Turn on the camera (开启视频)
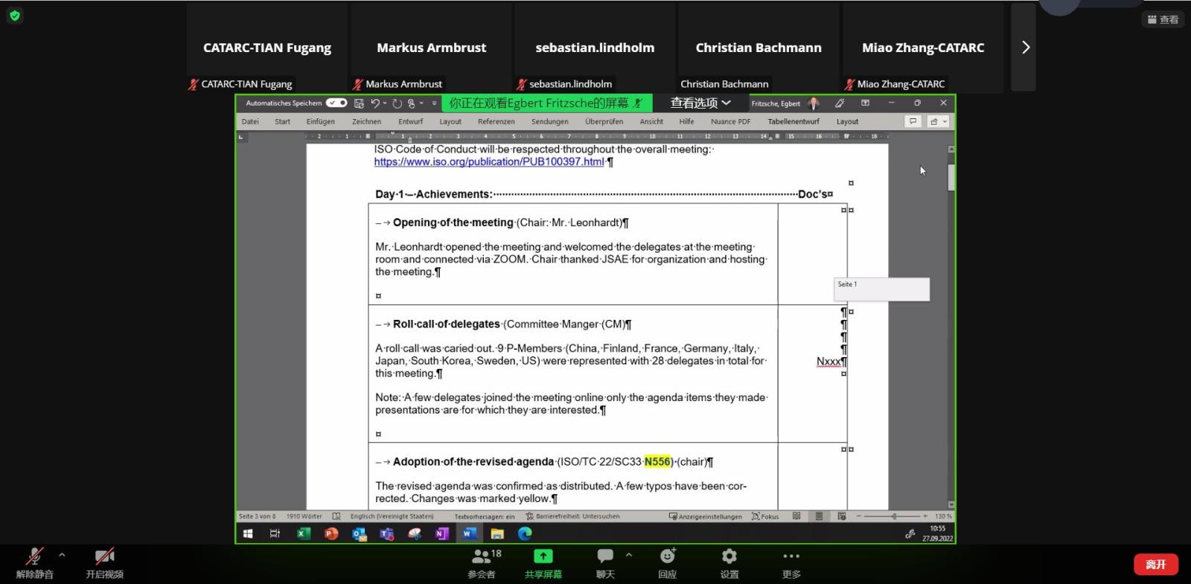The width and height of the screenshot is (1191, 584). 104,556
